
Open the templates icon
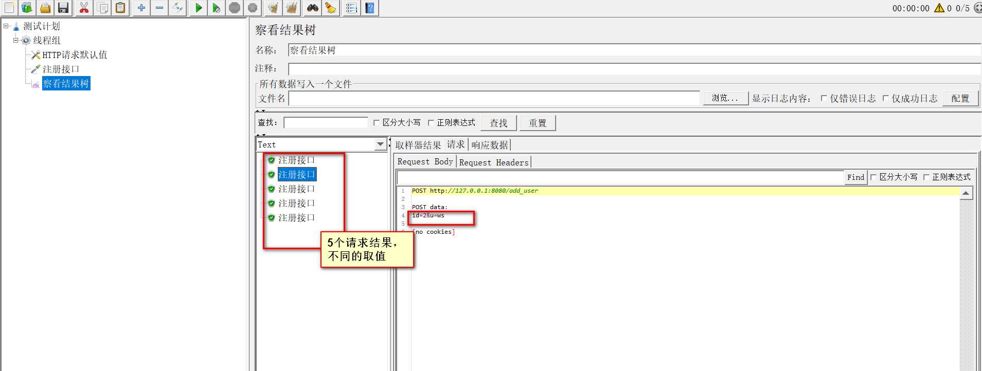click(27, 8)
